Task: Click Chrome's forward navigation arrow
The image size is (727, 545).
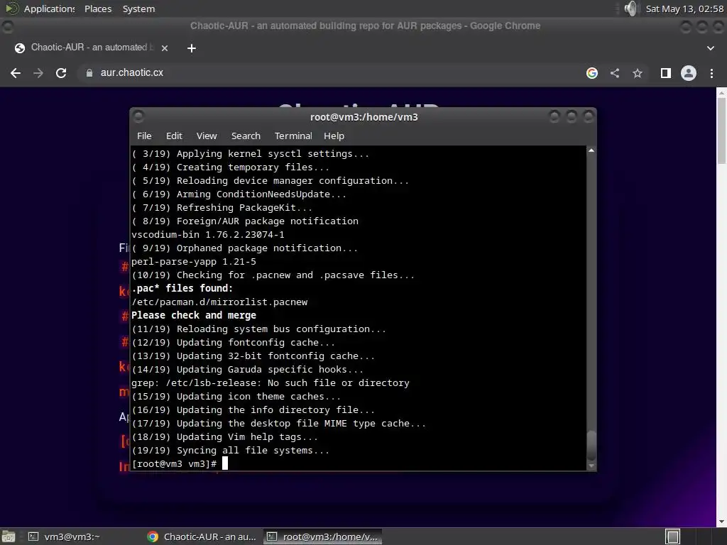Action: 38,73
